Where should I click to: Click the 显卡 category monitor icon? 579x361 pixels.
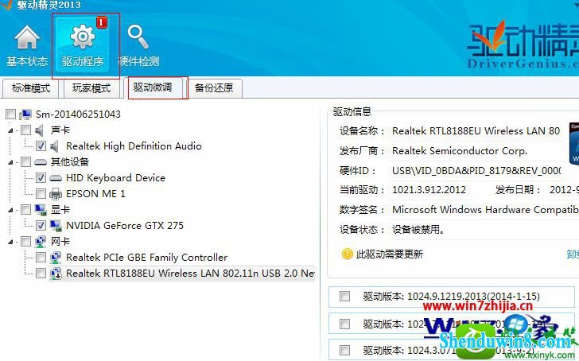coord(41,210)
